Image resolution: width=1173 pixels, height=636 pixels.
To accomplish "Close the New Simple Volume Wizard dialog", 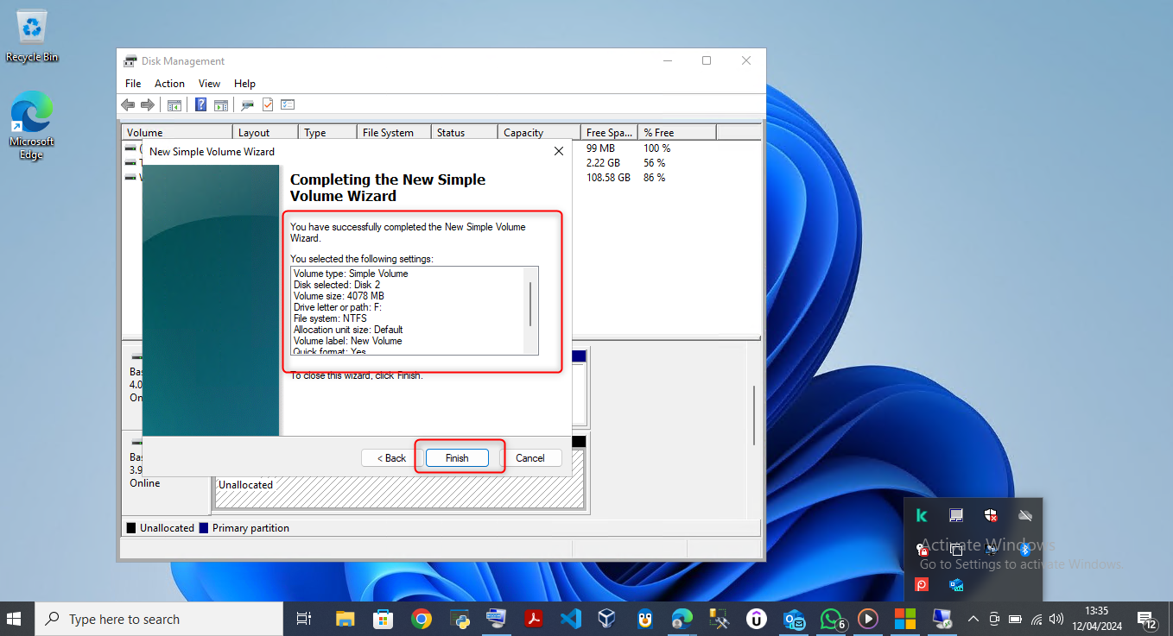I will [559, 151].
